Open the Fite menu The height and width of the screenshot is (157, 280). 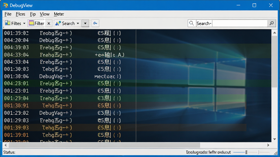point(8,14)
